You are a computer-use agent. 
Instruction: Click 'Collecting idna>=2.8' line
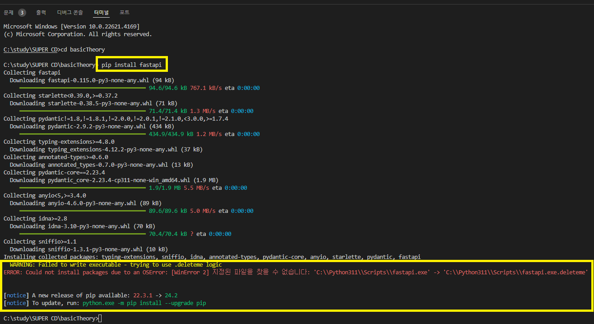(35, 218)
